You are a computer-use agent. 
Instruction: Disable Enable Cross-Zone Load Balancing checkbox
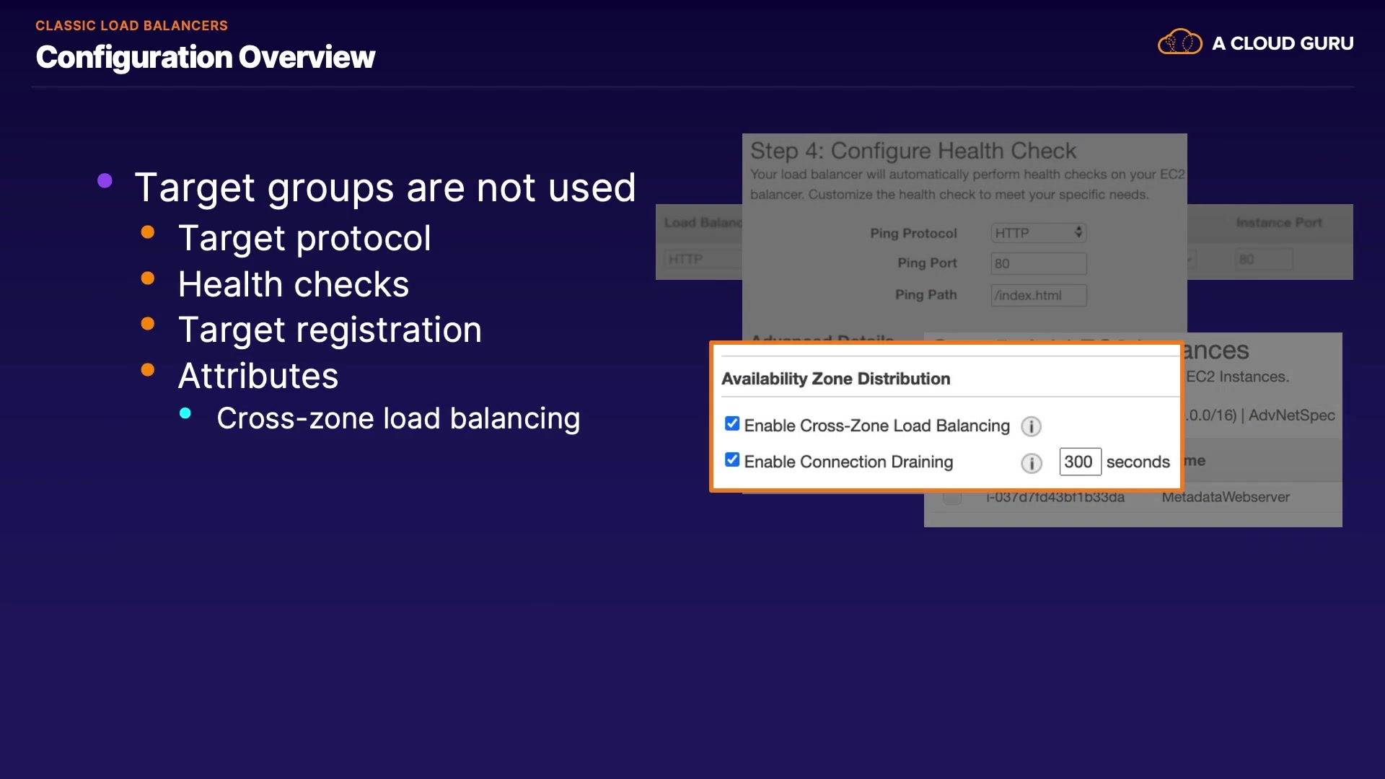[x=731, y=424]
